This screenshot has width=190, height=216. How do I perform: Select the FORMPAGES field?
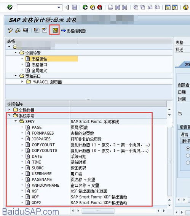pos(43,133)
